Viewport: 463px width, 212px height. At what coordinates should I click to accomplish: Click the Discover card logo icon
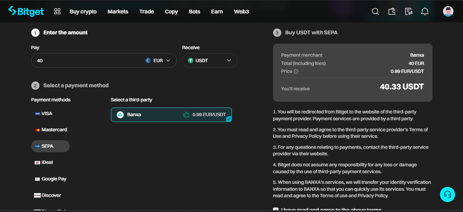(x=37, y=196)
